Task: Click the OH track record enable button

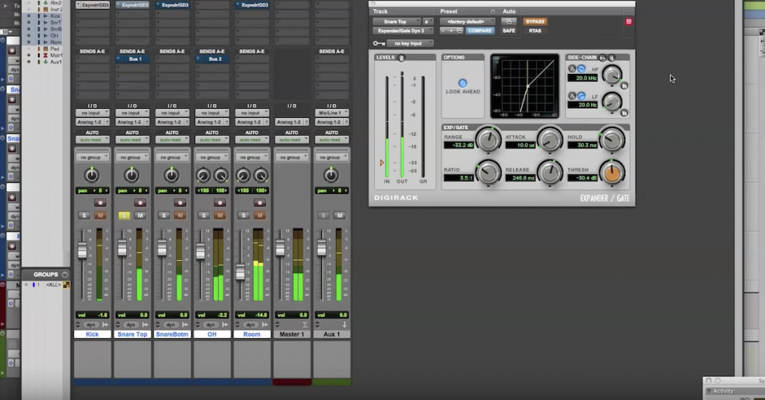Action: pos(220,203)
